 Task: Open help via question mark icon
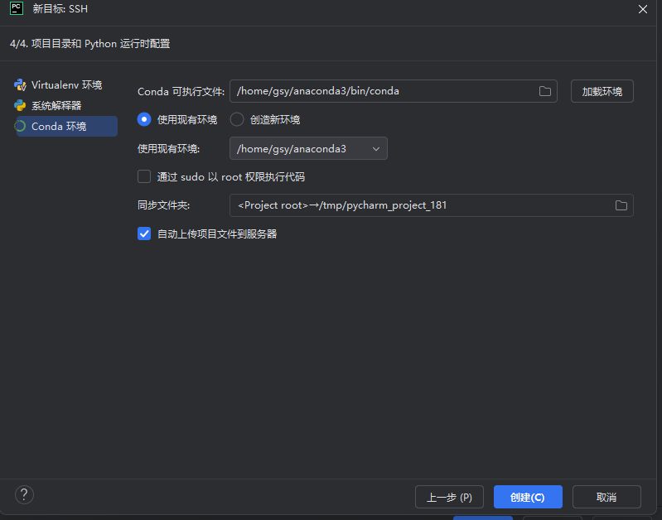(x=24, y=494)
